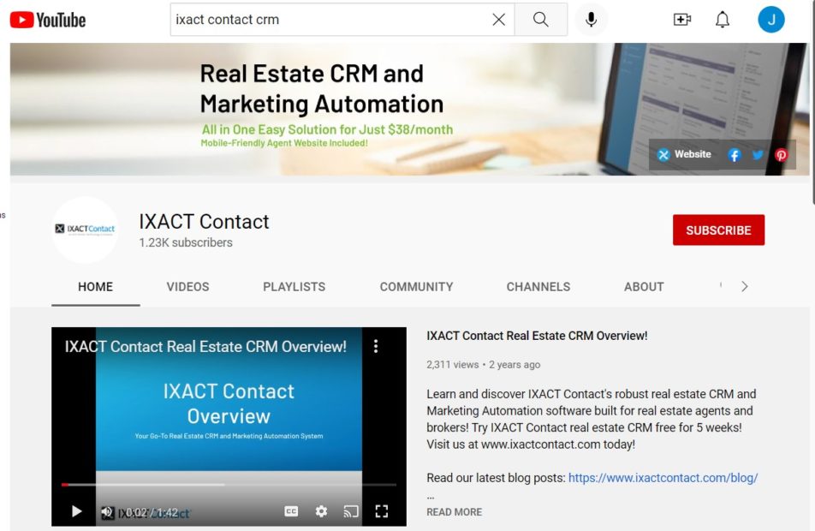Viewport: 815px width, 531px height.
Task: Open the channel's Twitter link
Action: click(x=758, y=155)
